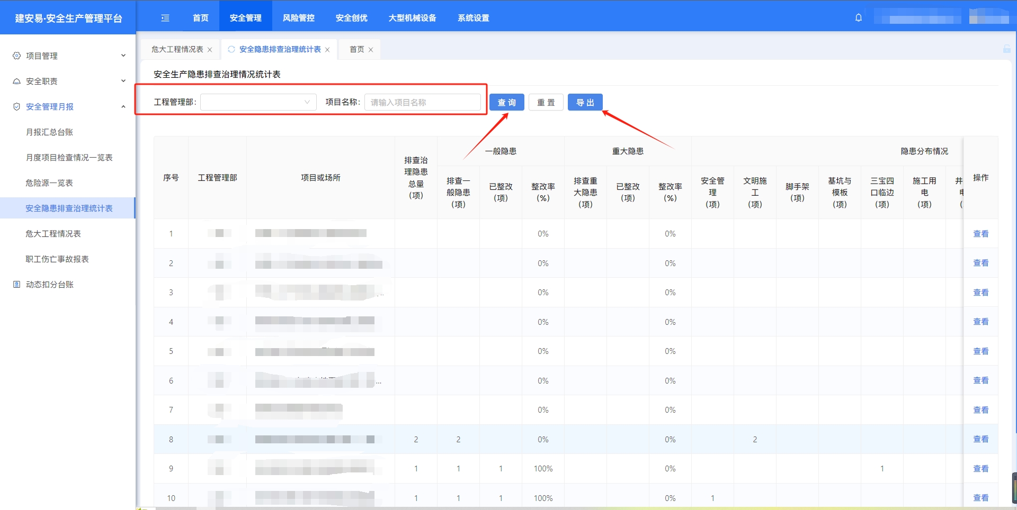Click the refresh icon on 安全隐患排查治理统计表 tab
Viewport: 1017px width, 510px height.
coord(231,49)
